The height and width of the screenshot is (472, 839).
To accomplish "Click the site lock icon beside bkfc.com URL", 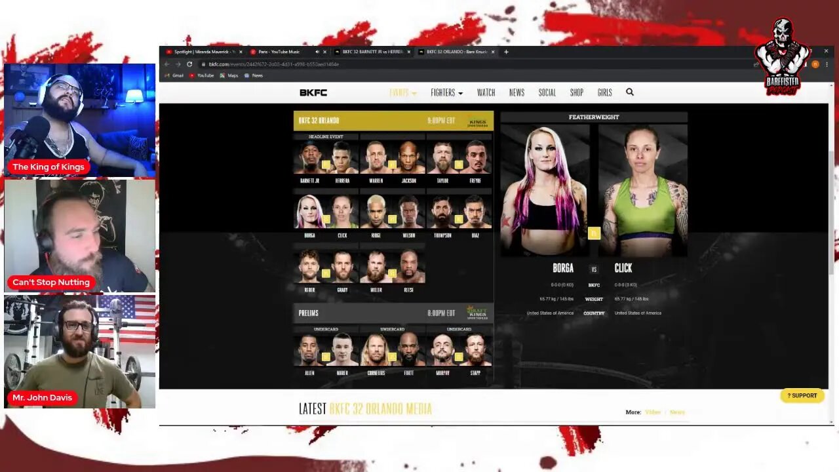I will (204, 64).
